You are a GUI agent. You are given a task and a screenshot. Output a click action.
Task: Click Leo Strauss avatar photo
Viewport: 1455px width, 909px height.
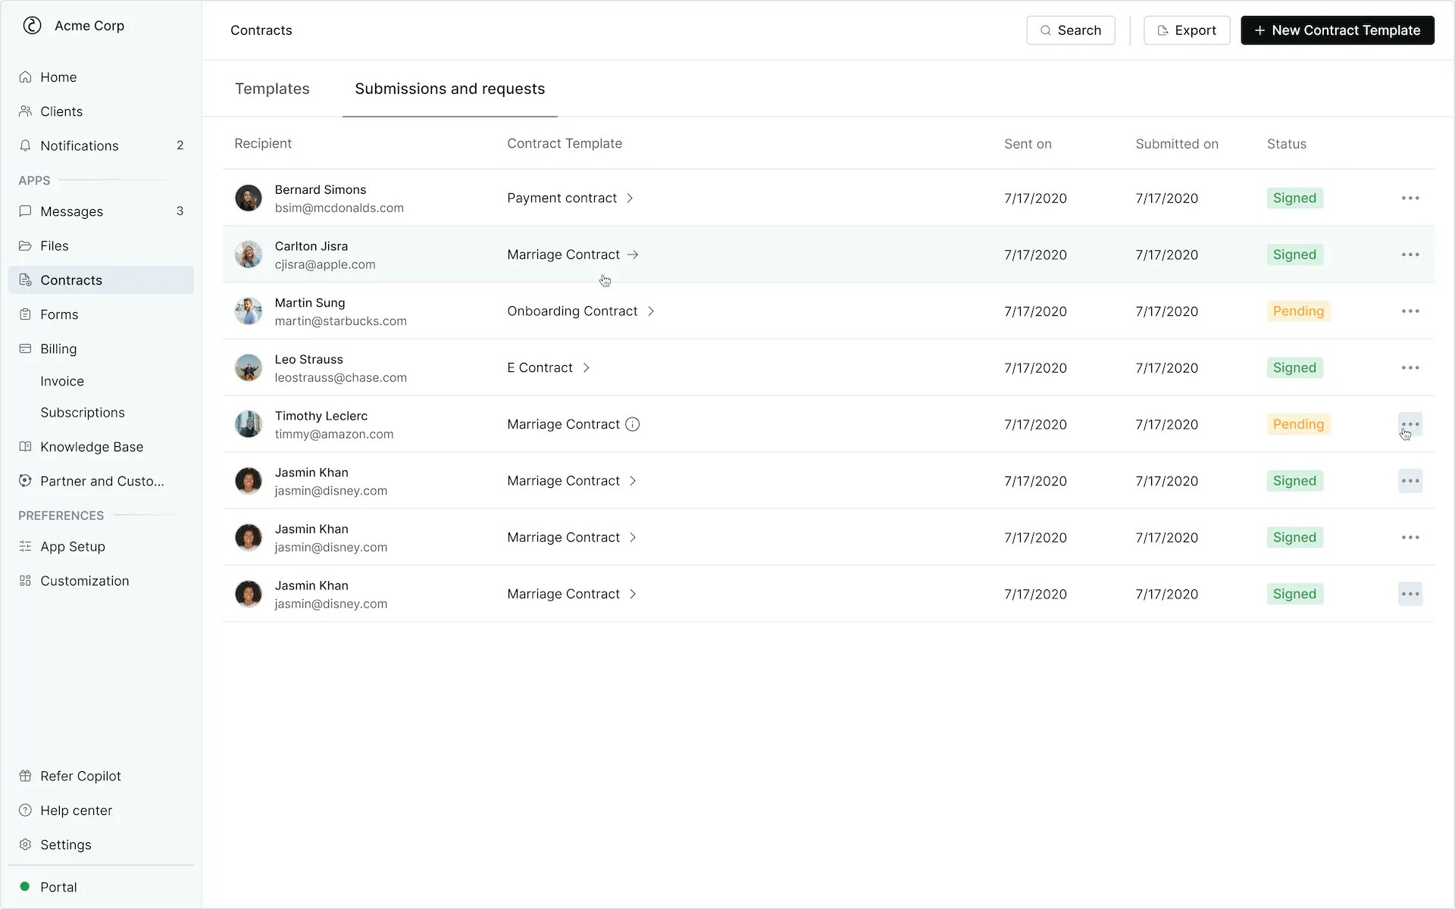point(248,367)
